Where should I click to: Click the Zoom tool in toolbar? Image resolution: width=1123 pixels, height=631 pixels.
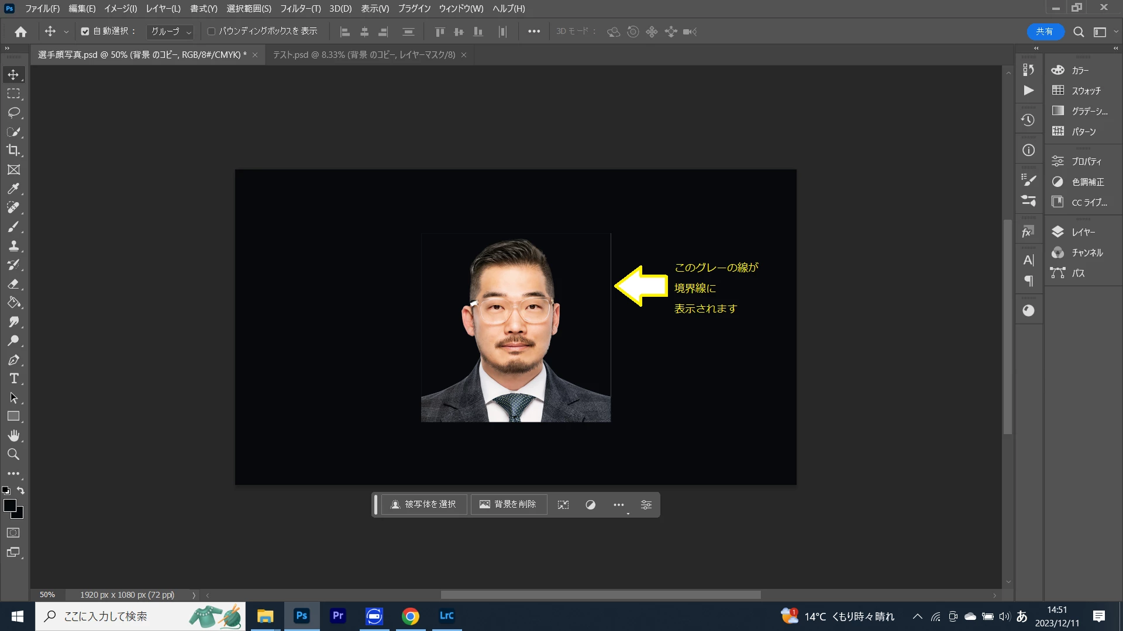pyautogui.click(x=13, y=455)
